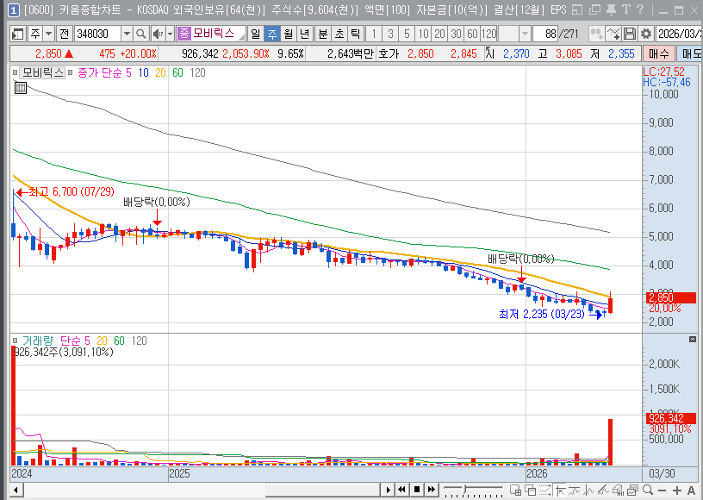Open the interval combo box dropdown
703x500 pixels.
pos(525,34)
